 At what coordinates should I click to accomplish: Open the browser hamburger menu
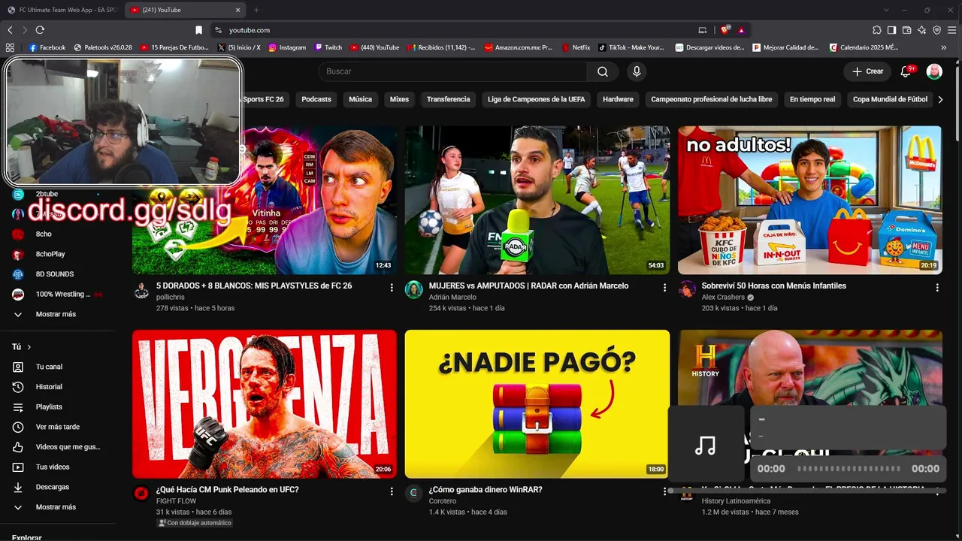951,30
